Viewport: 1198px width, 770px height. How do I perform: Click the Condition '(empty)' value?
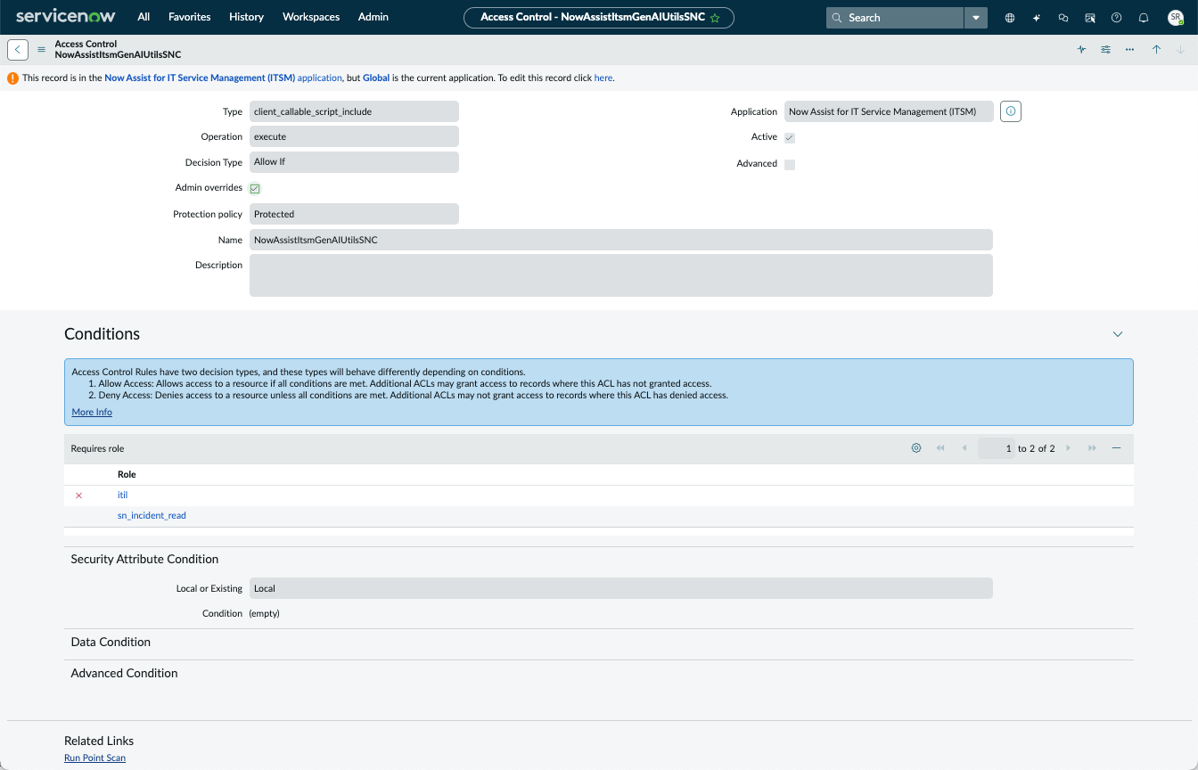264,614
